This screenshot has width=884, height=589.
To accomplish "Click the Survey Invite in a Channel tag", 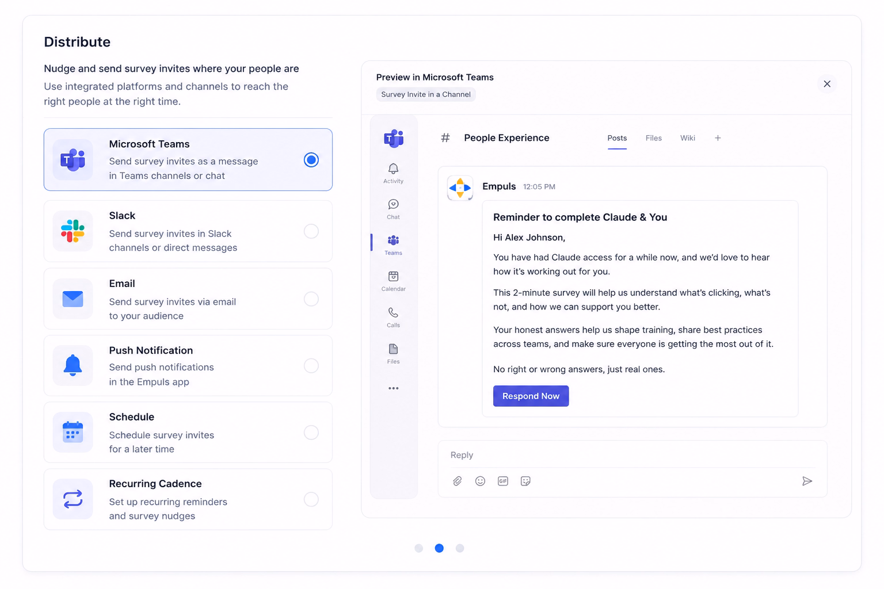I will [426, 94].
